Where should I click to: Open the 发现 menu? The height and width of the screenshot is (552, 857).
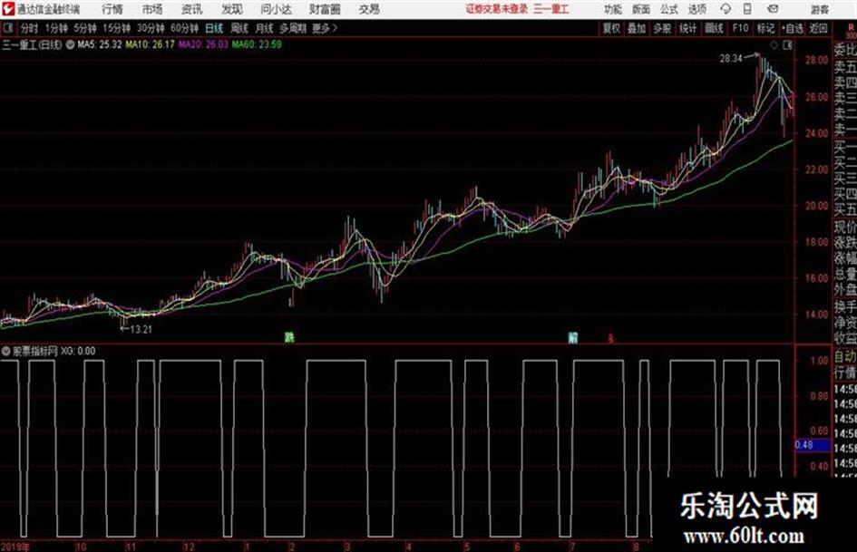point(232,9)
